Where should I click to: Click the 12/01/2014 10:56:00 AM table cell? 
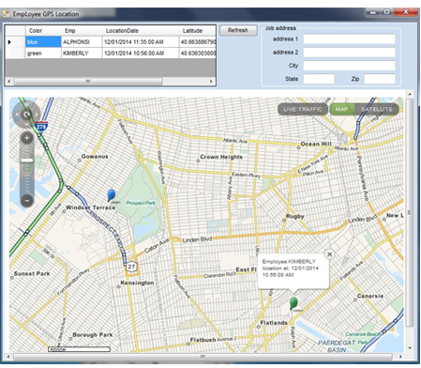pyautogui.click(x=141, y=54)
